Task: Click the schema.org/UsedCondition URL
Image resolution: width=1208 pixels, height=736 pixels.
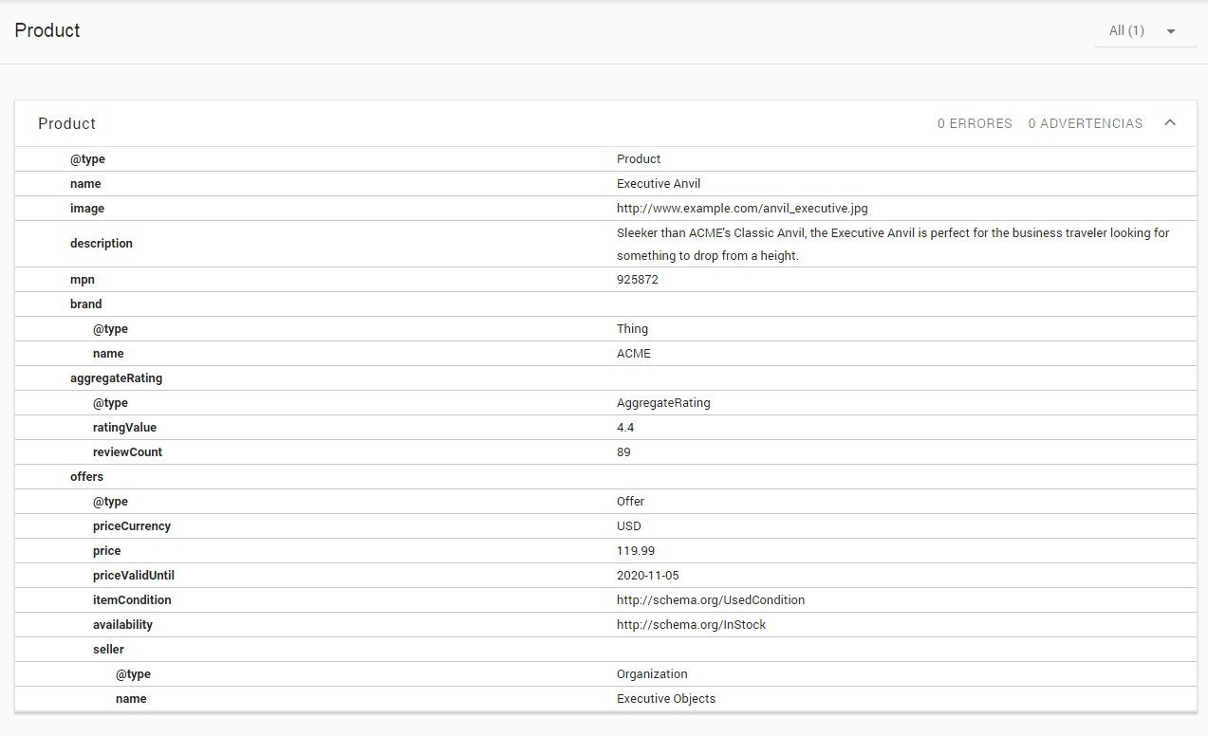Action: 711,600
